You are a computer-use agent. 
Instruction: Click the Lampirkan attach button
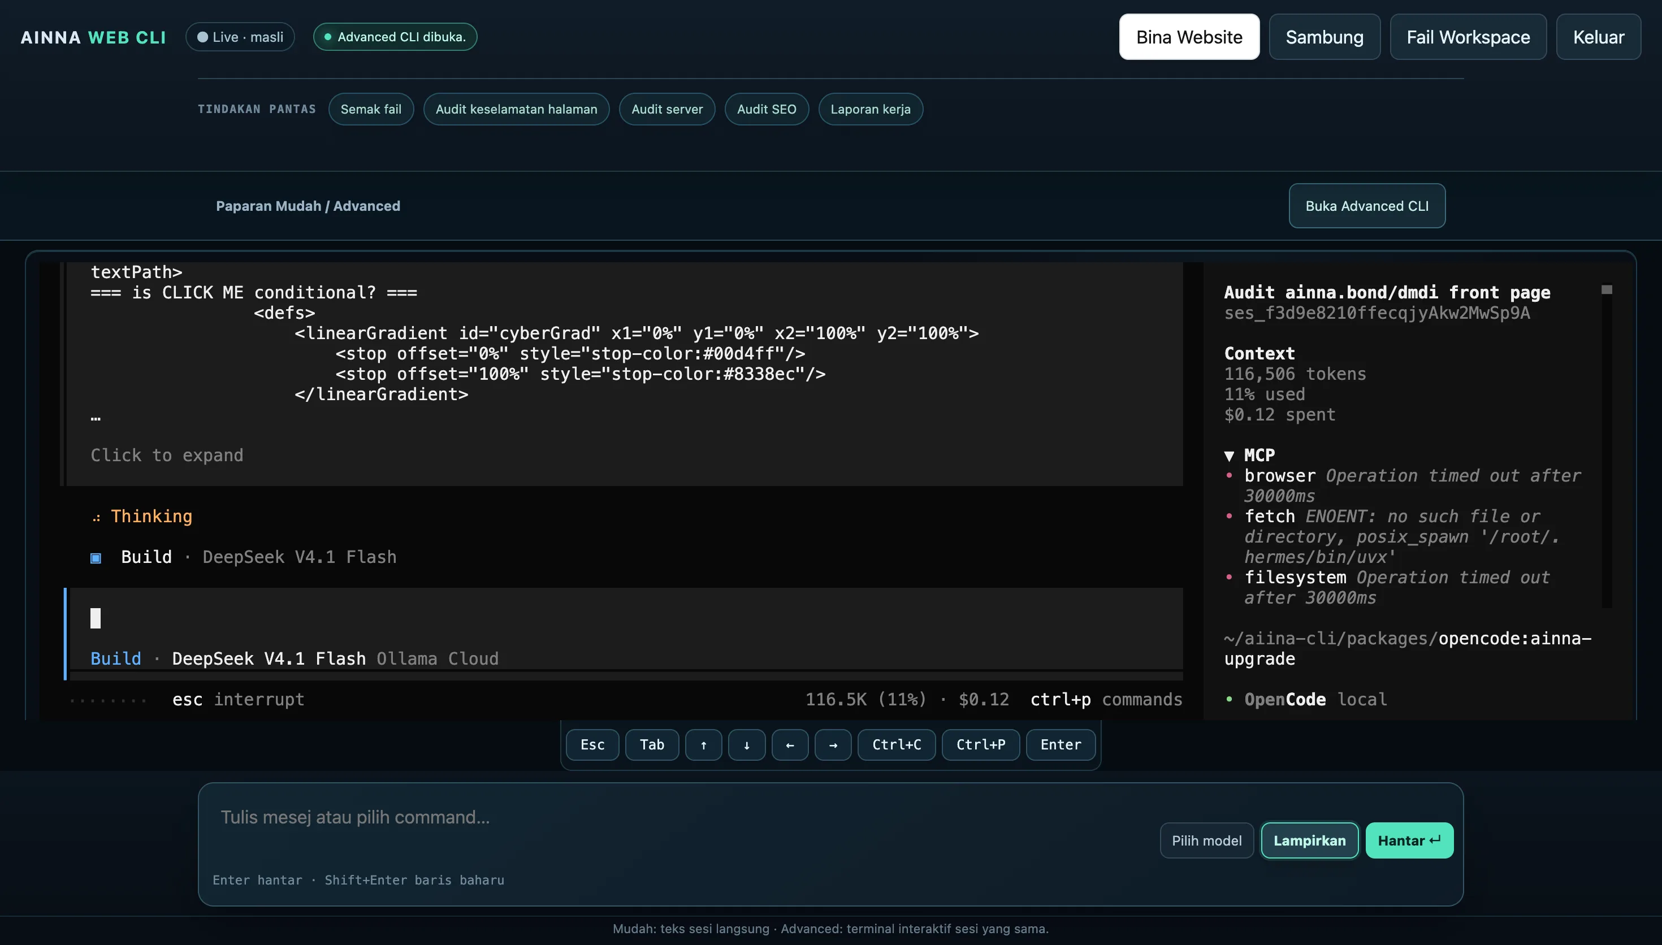click(x=1309, y=840)
